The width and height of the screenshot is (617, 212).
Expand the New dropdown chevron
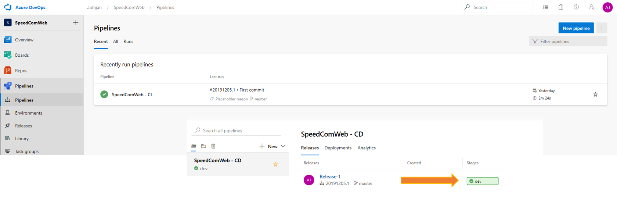[283, 146]
